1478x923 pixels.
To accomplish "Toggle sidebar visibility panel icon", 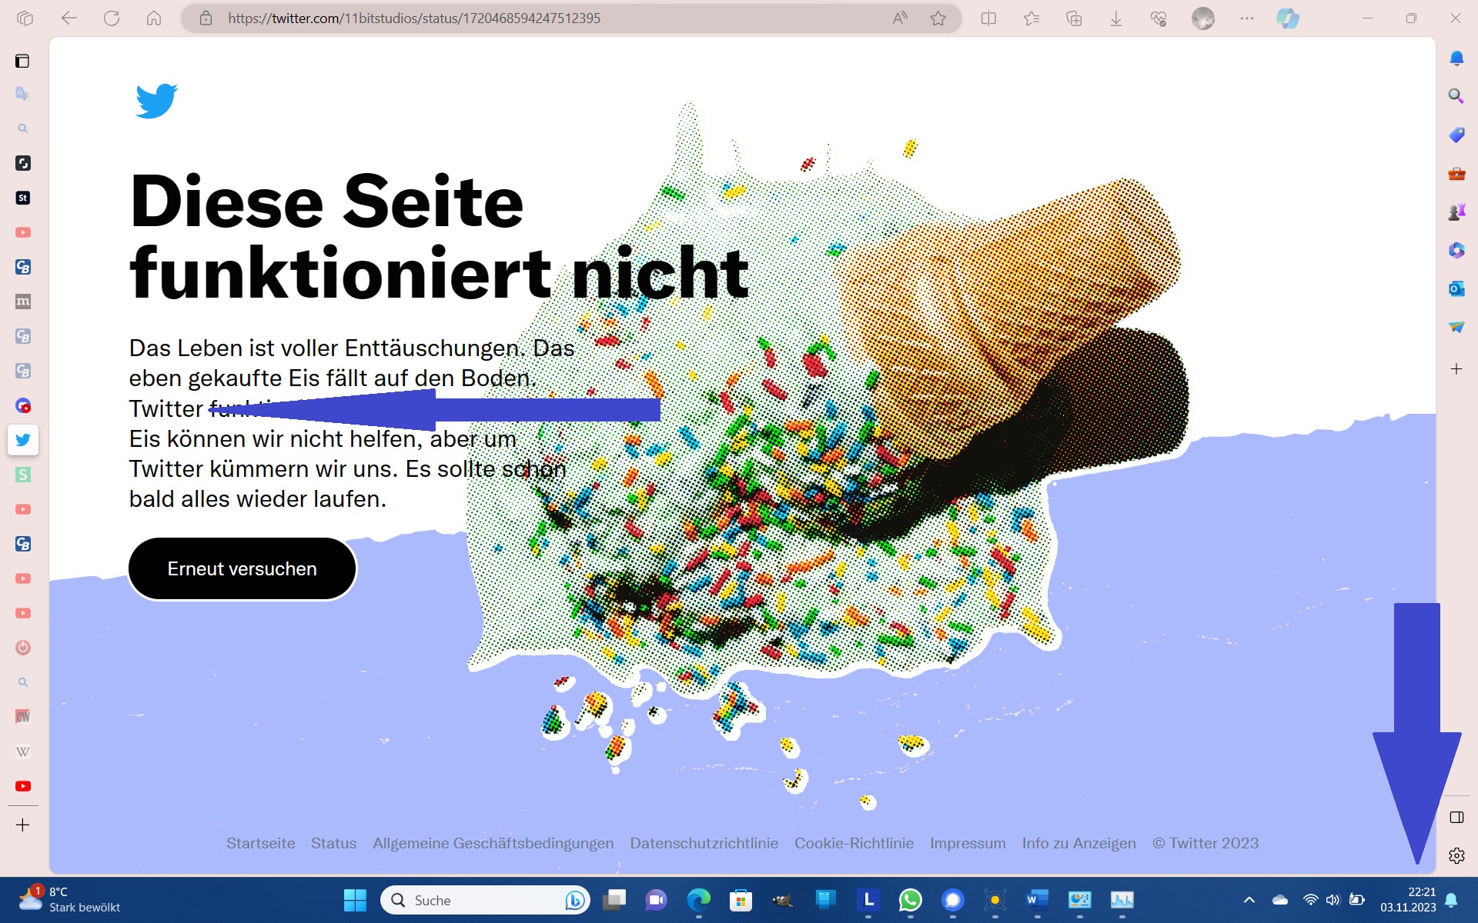I will pyautogui.click(x=1456, y=817).
